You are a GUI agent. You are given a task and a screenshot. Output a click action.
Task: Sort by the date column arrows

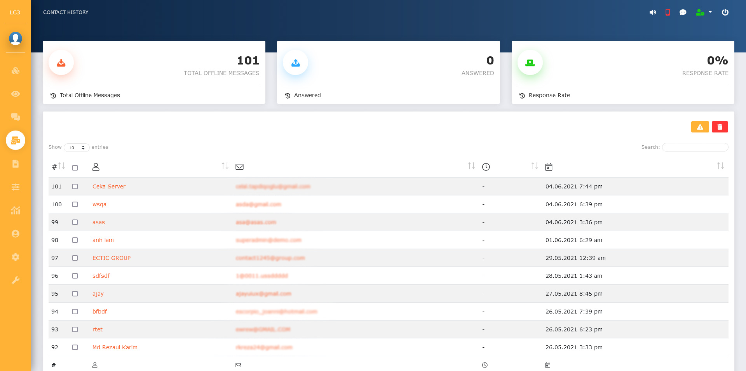[x=720, y=166]
